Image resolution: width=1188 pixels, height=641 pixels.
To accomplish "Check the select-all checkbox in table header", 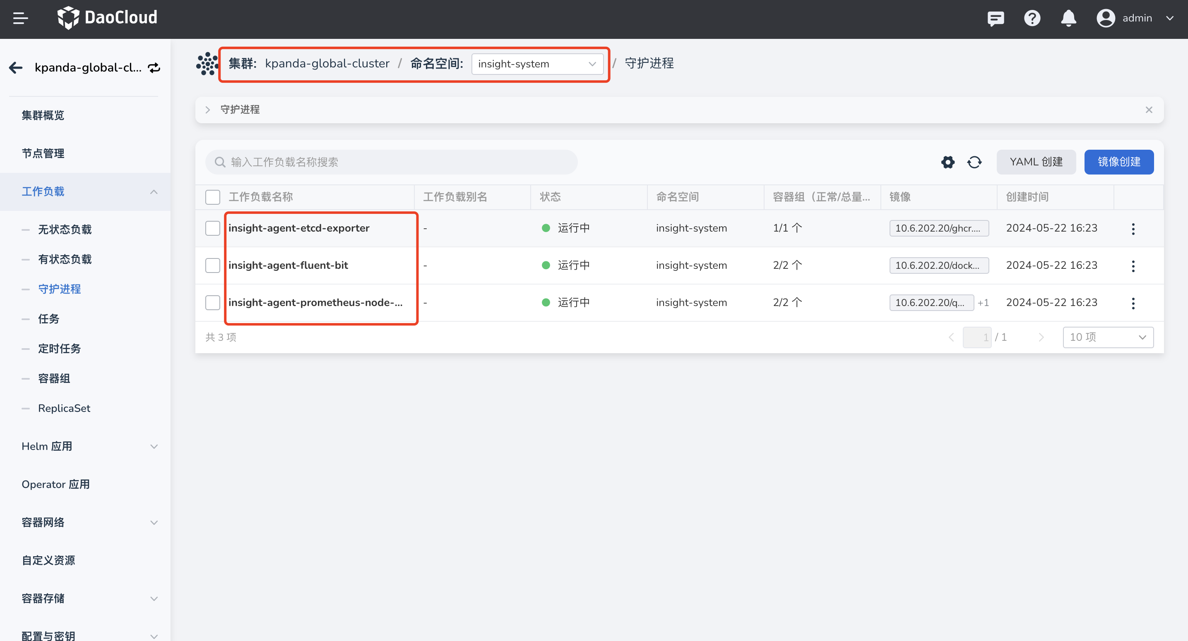I will [x=213, y=197].
